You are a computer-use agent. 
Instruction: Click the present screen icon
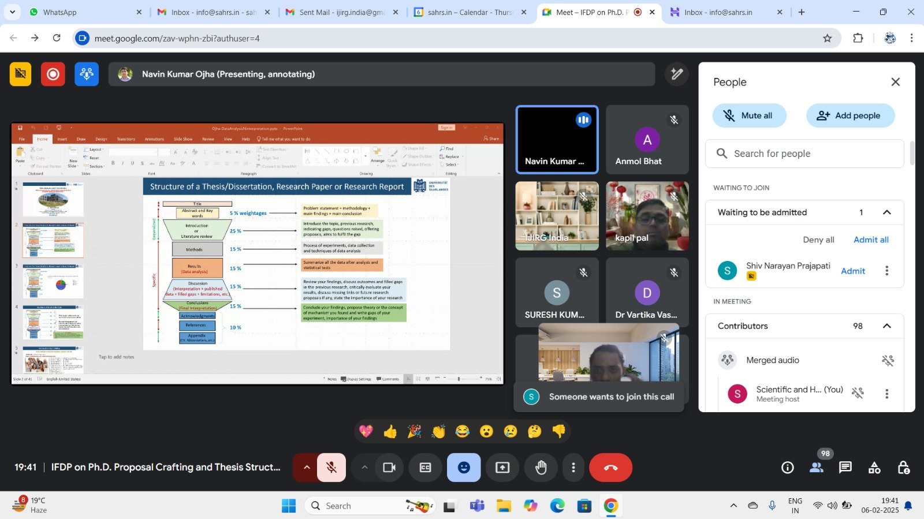(x=502, y=468)
